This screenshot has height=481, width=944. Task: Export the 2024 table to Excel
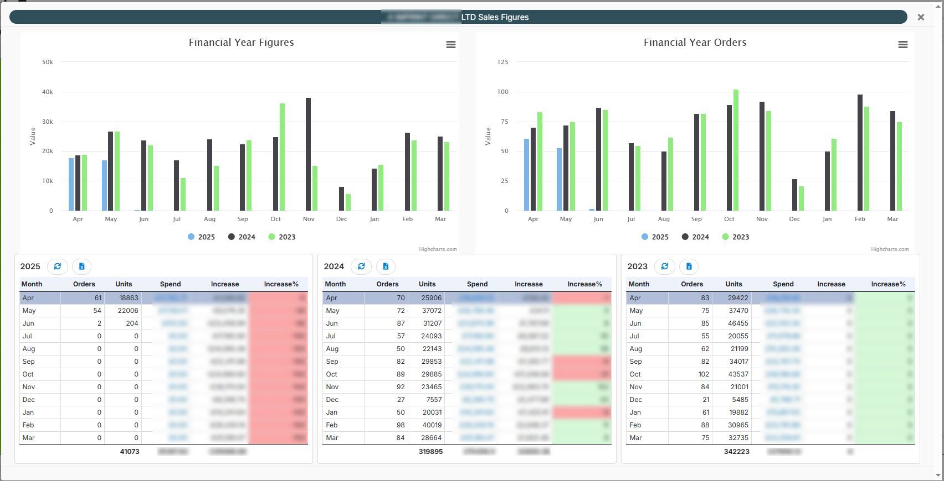pos(386,266)
